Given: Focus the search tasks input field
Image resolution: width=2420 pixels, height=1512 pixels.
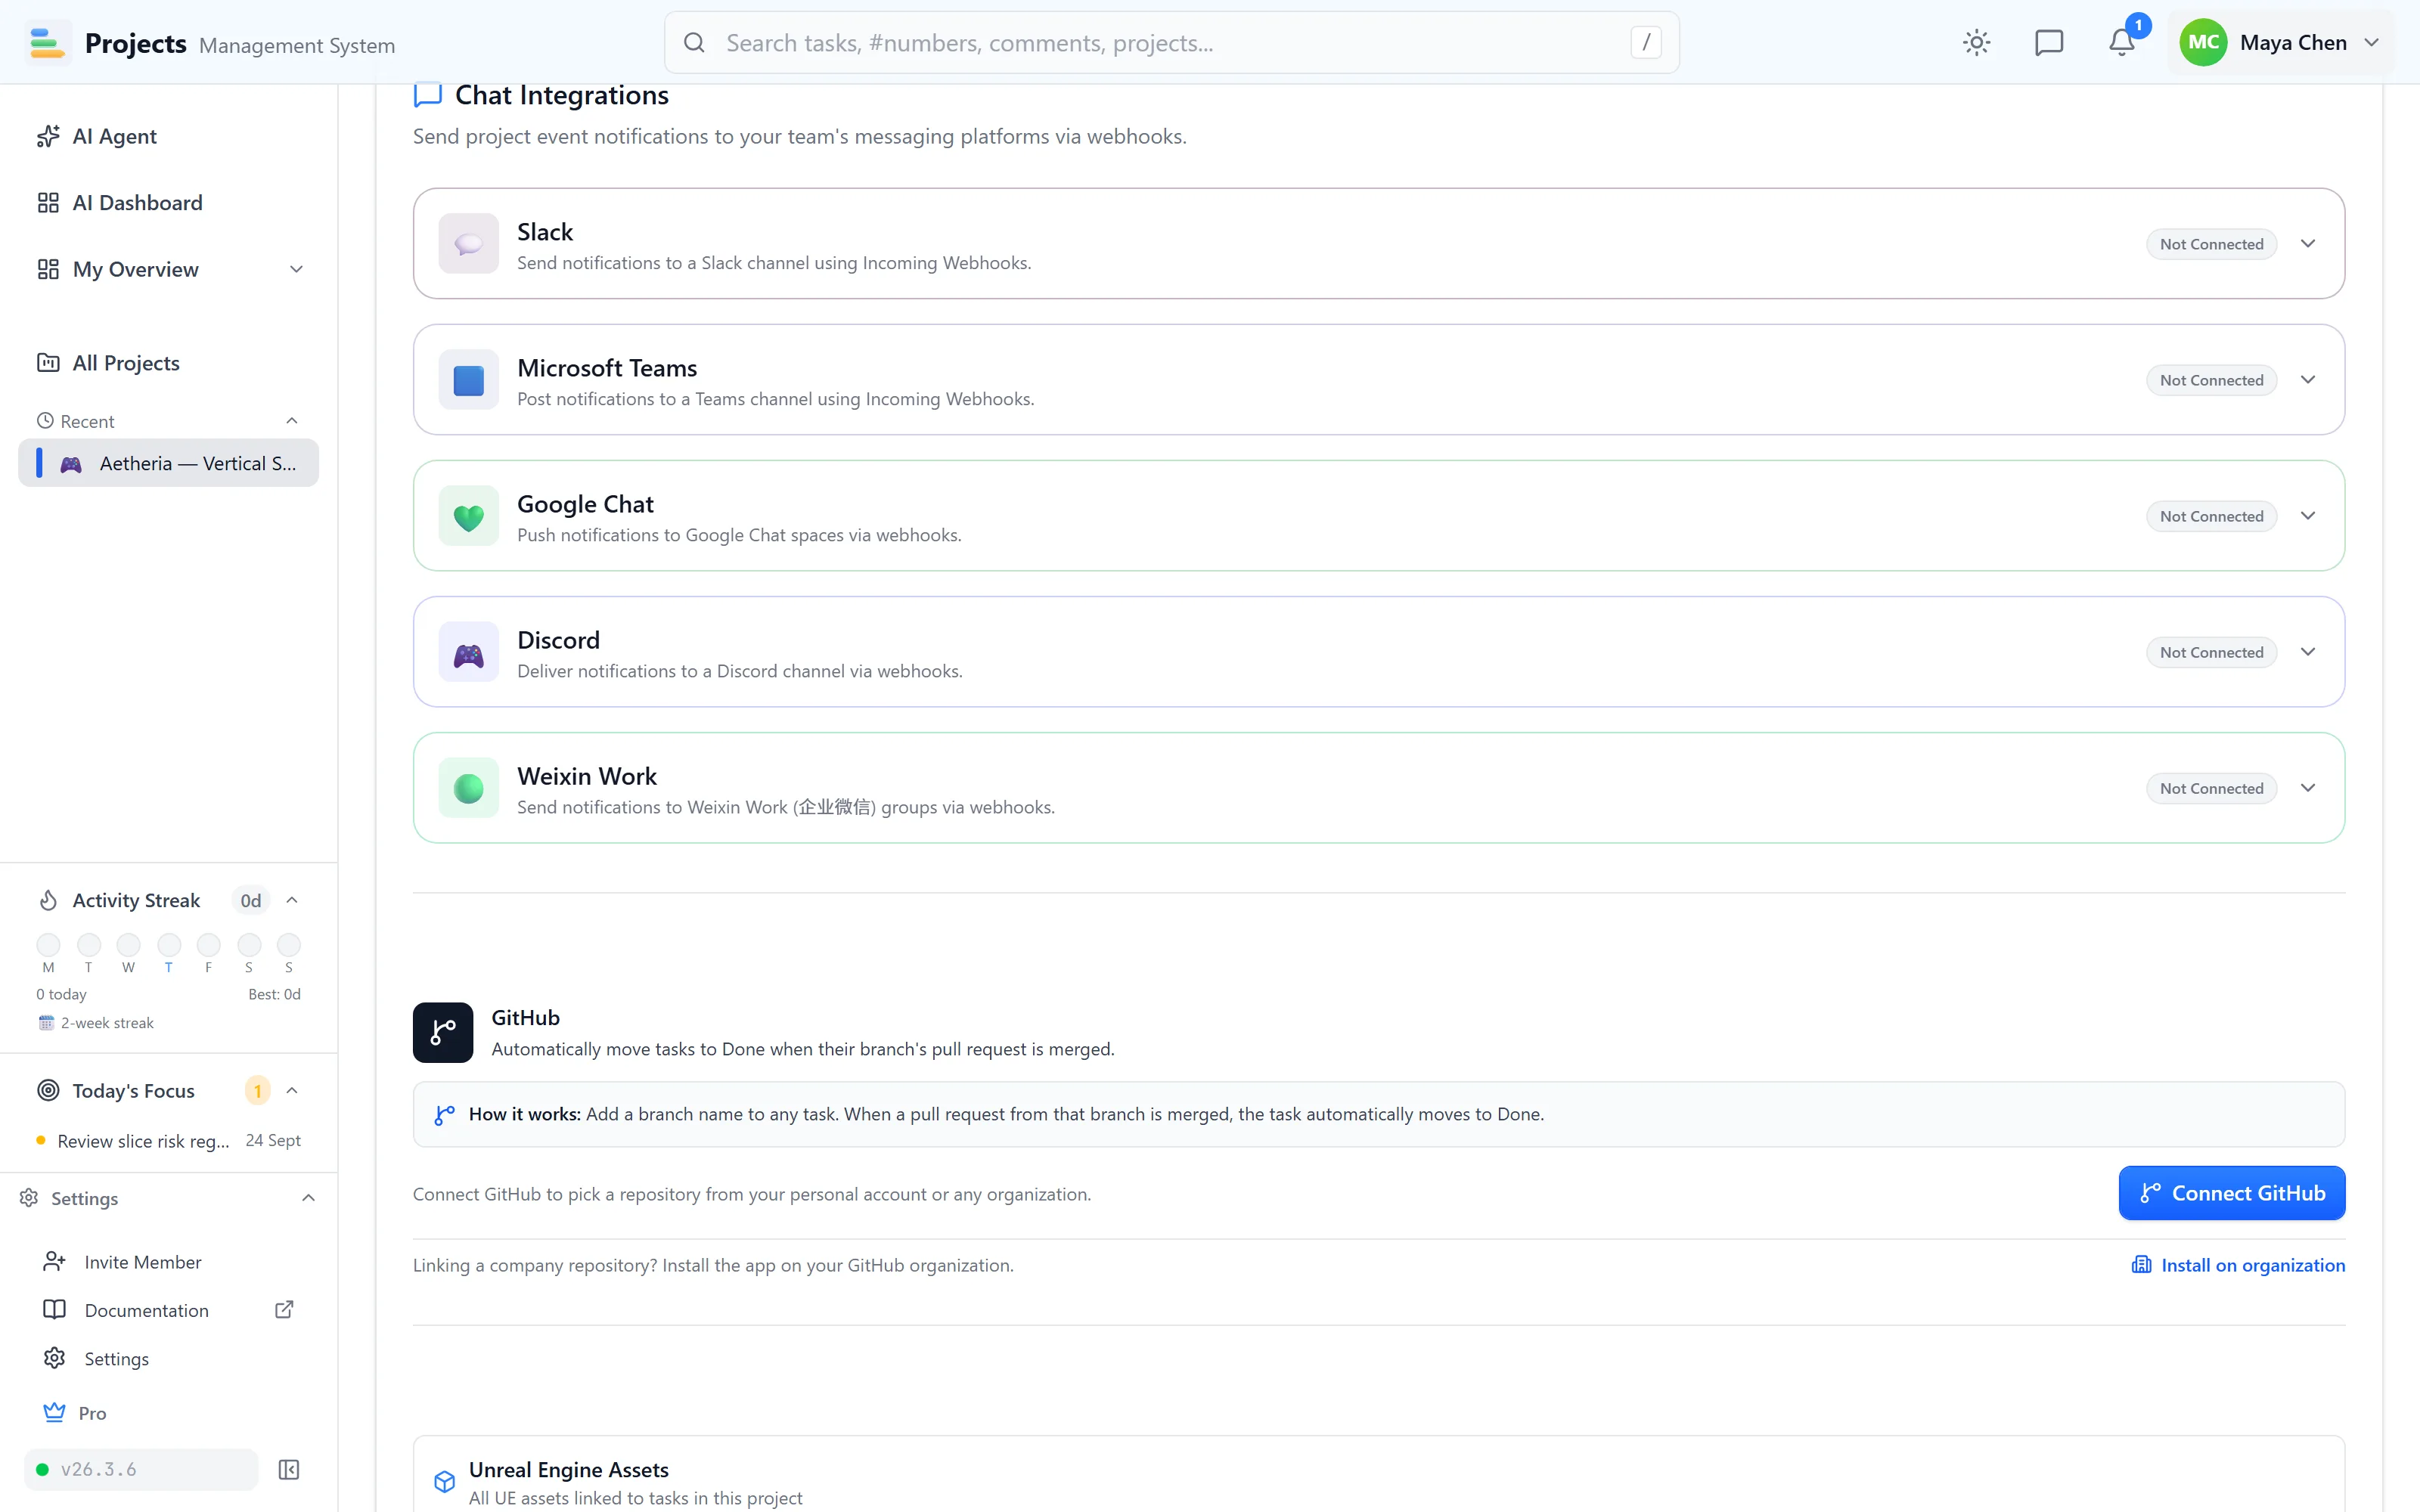Looking at the screenshot, I should coord(1171,42).
